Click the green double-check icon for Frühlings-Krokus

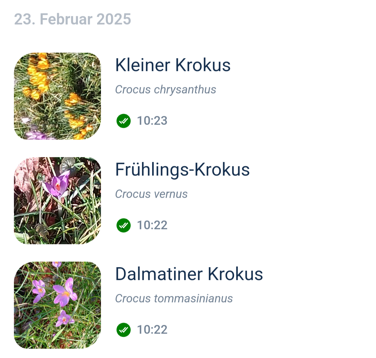click(x=124, y=225)
